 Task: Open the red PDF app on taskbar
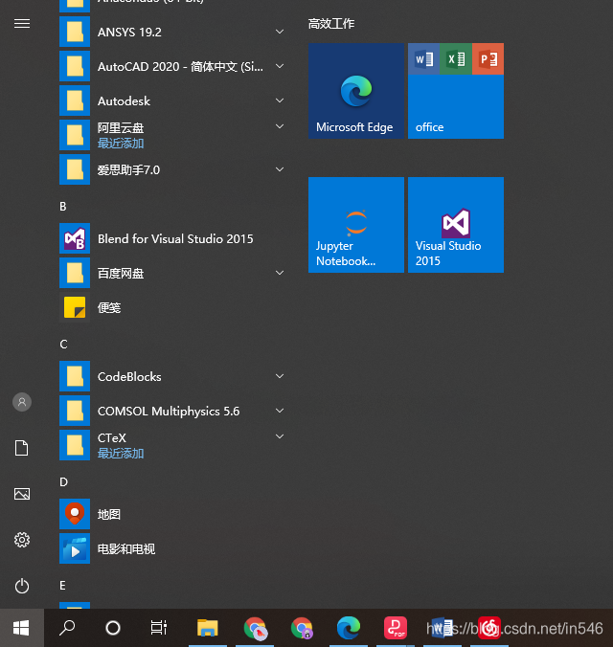tap(396, 628)
